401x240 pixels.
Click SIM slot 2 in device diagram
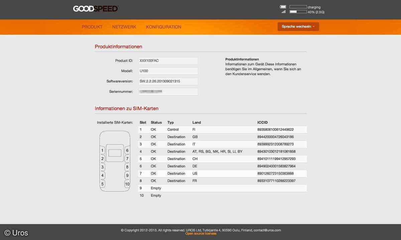tap(102, 159)
